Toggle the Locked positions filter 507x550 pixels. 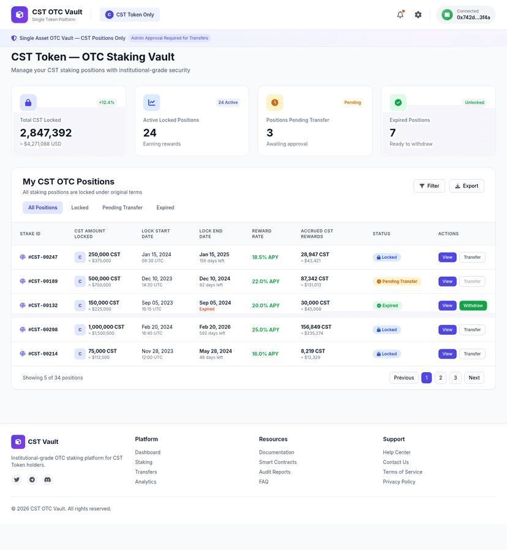[80, 207]
